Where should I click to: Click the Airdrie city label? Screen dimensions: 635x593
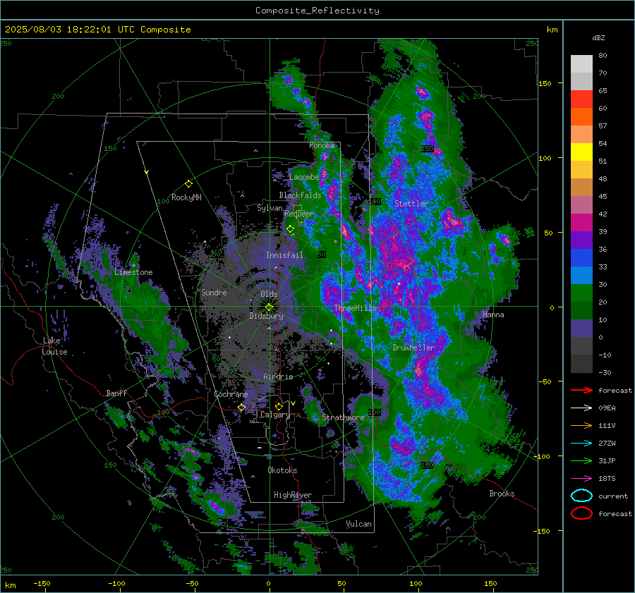(278, 377)
